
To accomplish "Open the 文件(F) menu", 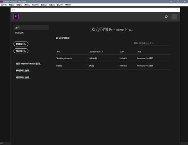I will (x=4, y=5).
